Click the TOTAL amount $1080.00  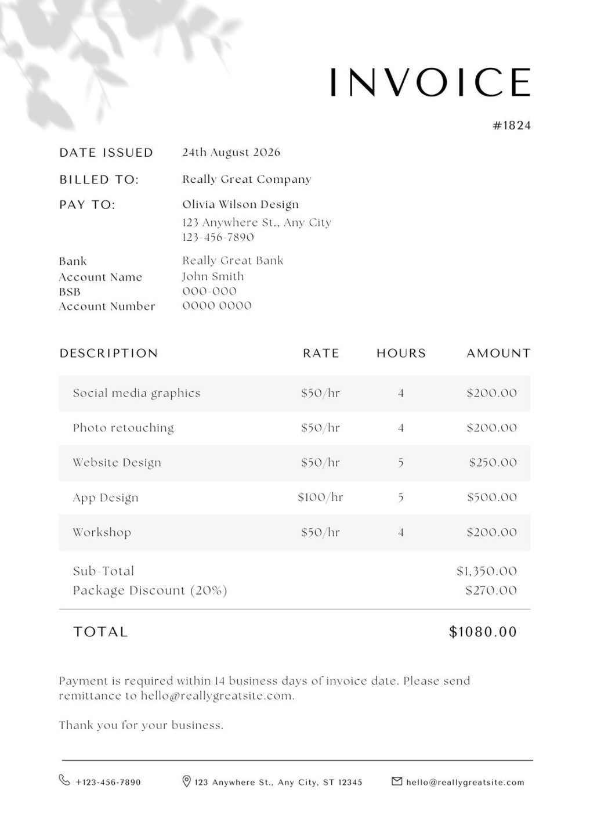[x=483, y=632]
